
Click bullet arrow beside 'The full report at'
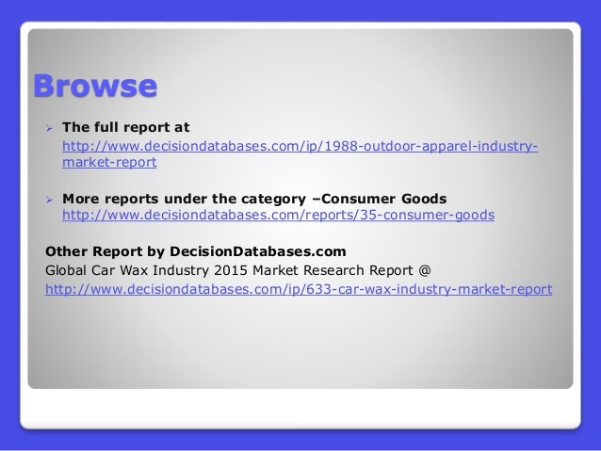[49, 128]
